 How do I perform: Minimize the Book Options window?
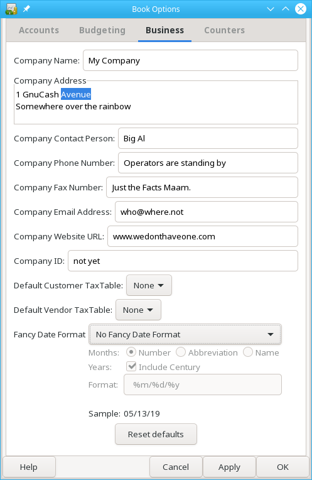tap(271, 9)
